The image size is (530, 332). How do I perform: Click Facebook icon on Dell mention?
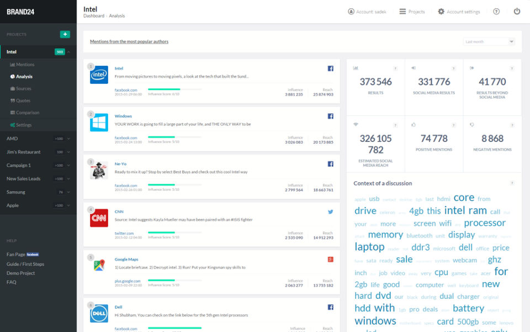pyautogui.click(x=331, y=307)
